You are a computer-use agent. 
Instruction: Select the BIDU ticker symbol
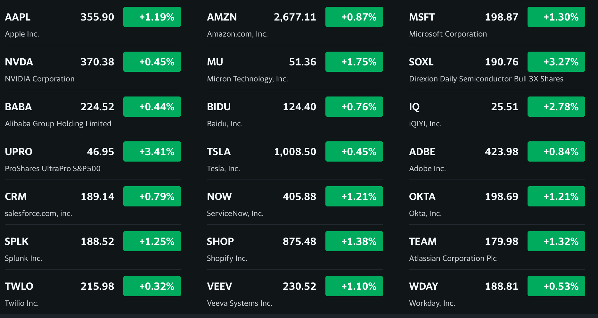(x=219, y=107)
